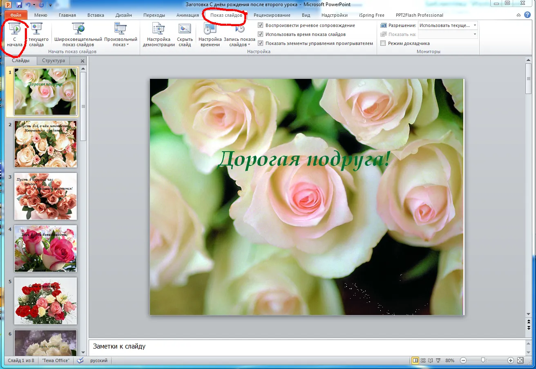Image resolution: width=536 pixels, height=369 pixels.
Task: Select slide 3 thumbnail
Action: coord(45,196)
